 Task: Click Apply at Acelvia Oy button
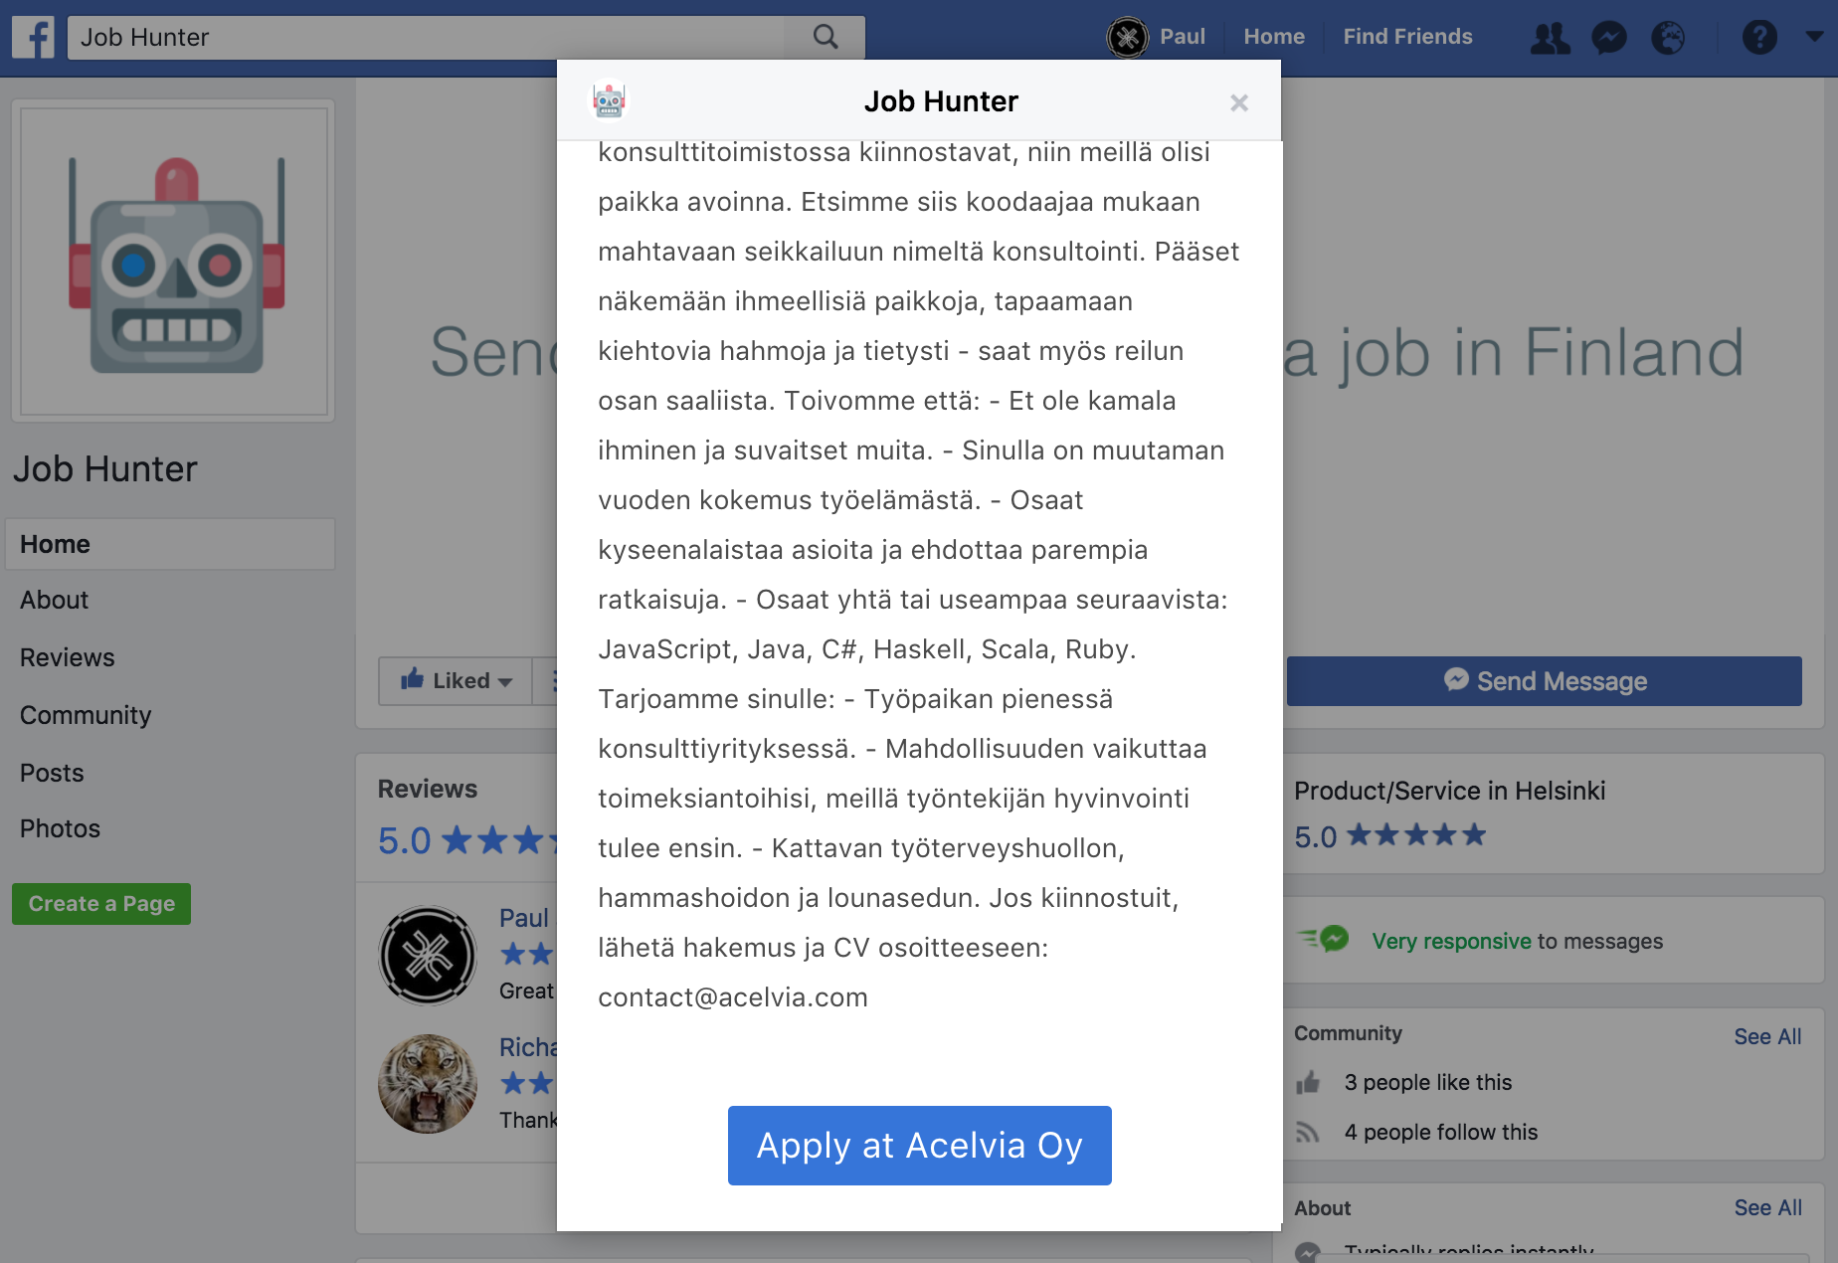pos(920,1146)
